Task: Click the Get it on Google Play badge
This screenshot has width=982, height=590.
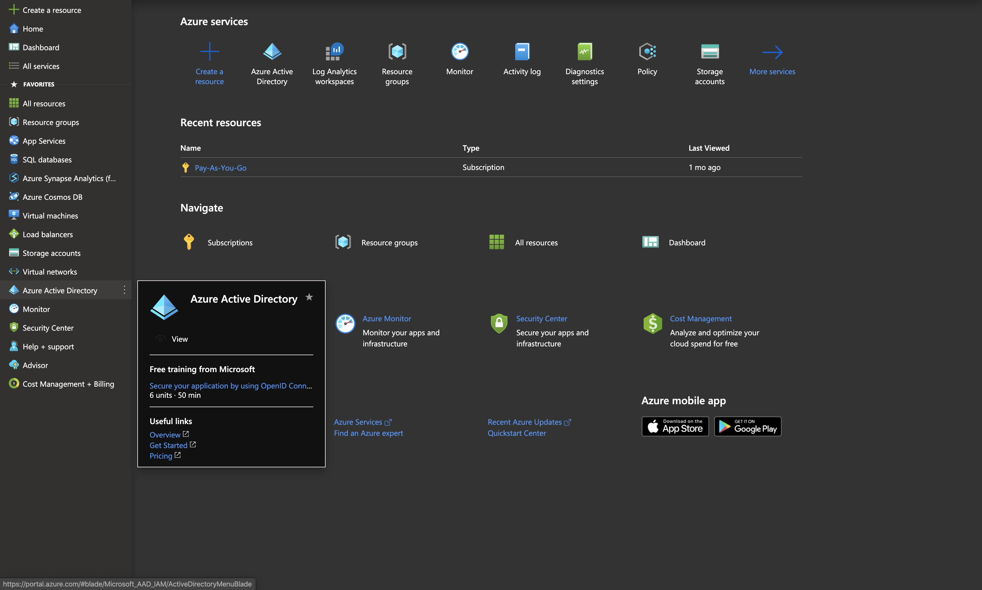Action: click(748, 426)
